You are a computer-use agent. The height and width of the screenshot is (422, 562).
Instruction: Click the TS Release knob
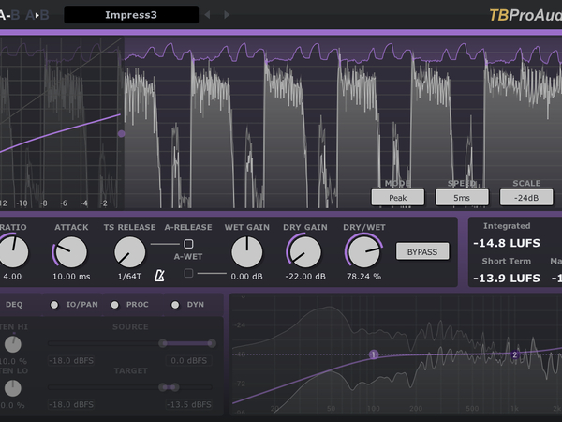[129, 250]
